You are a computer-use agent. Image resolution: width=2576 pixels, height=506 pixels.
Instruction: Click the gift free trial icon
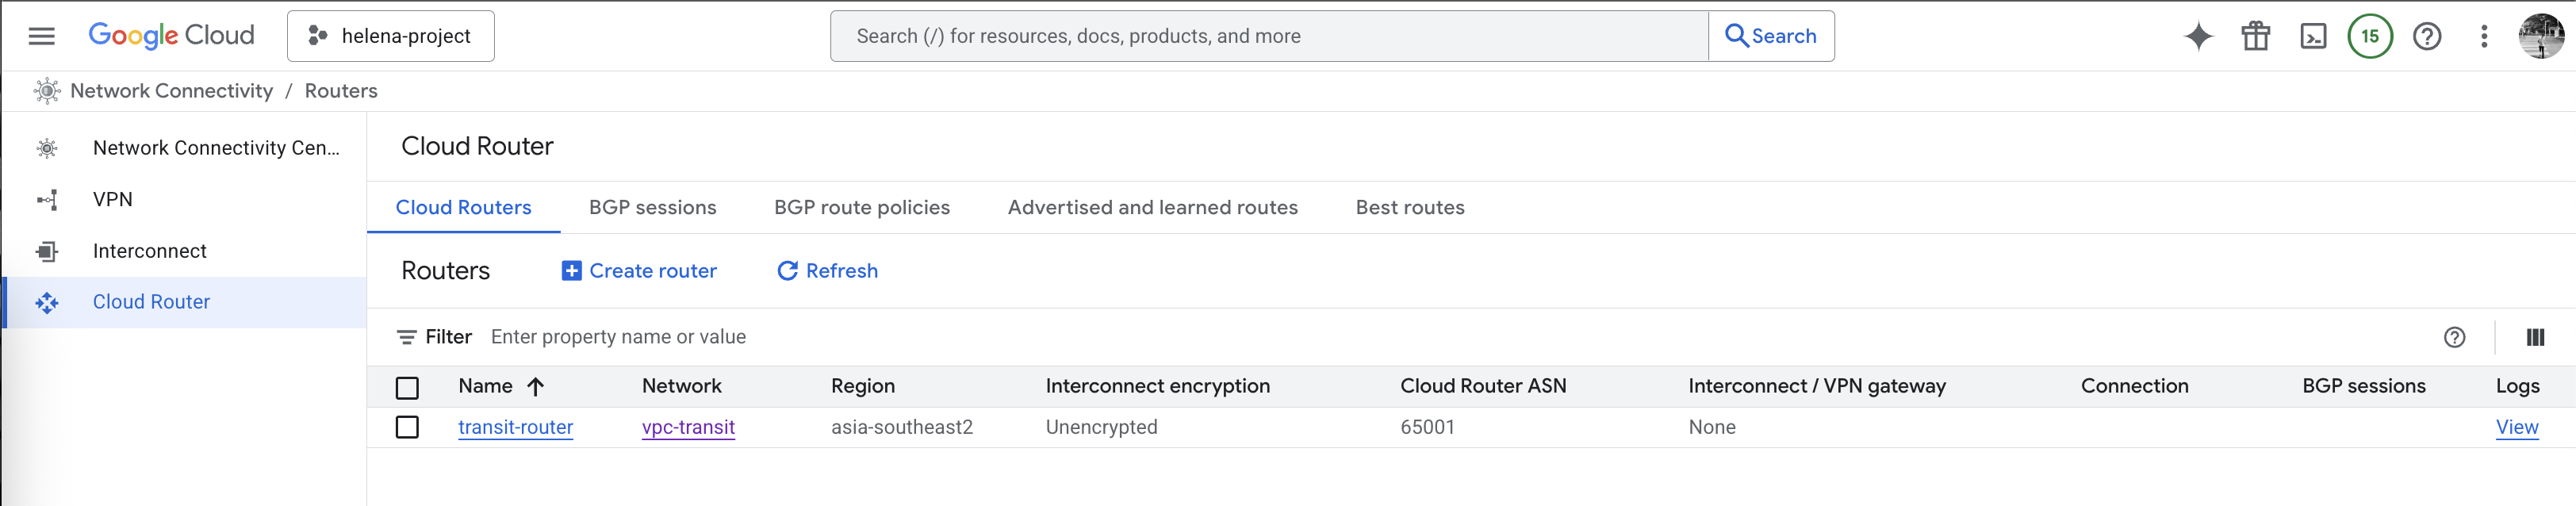pyautogui.click(x=2255, y=36)
